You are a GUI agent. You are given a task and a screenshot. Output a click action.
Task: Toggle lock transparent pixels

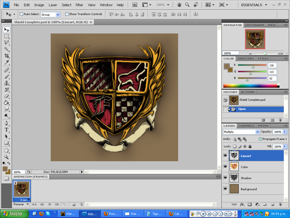point(234,146)
